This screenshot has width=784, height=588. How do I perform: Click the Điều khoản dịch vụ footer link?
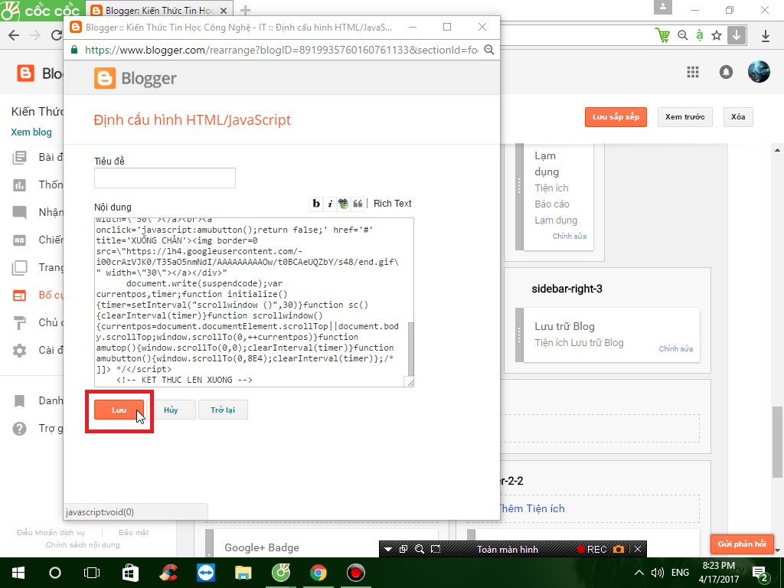[x=51, y=533]
